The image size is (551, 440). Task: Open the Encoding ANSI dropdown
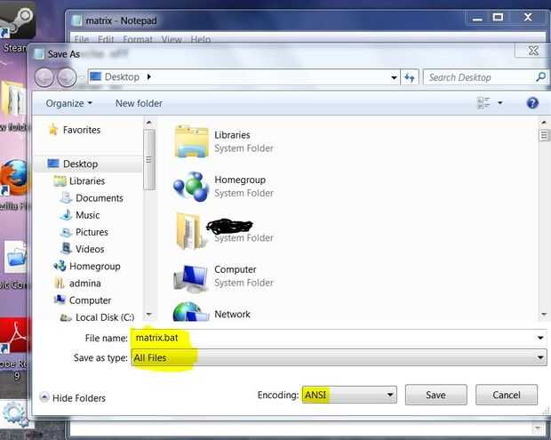tap(349, 395)
